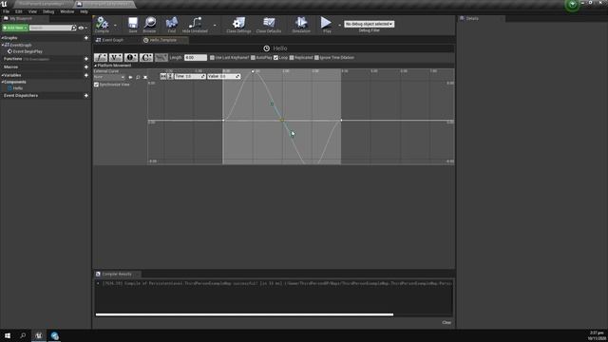Open the File menu
This screenshot has height=342, width=608.
[7, 11]
